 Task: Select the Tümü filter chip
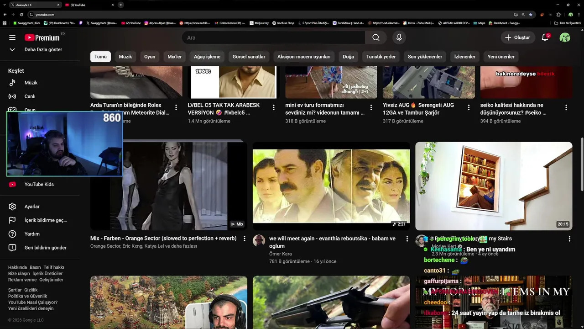point(100,57)
